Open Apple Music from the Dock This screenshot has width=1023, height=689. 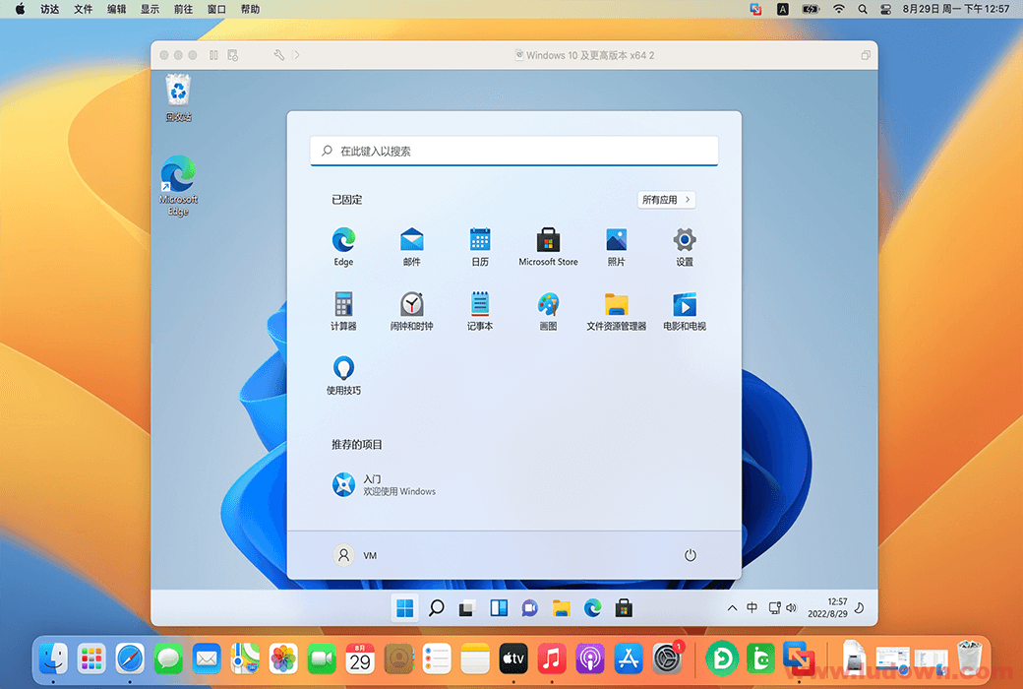tap(552, 658)
